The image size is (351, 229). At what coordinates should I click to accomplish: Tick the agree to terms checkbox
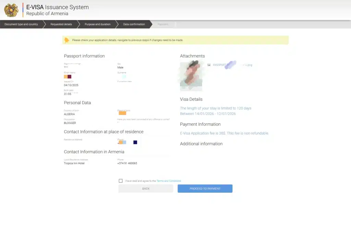tap(121, 181)
